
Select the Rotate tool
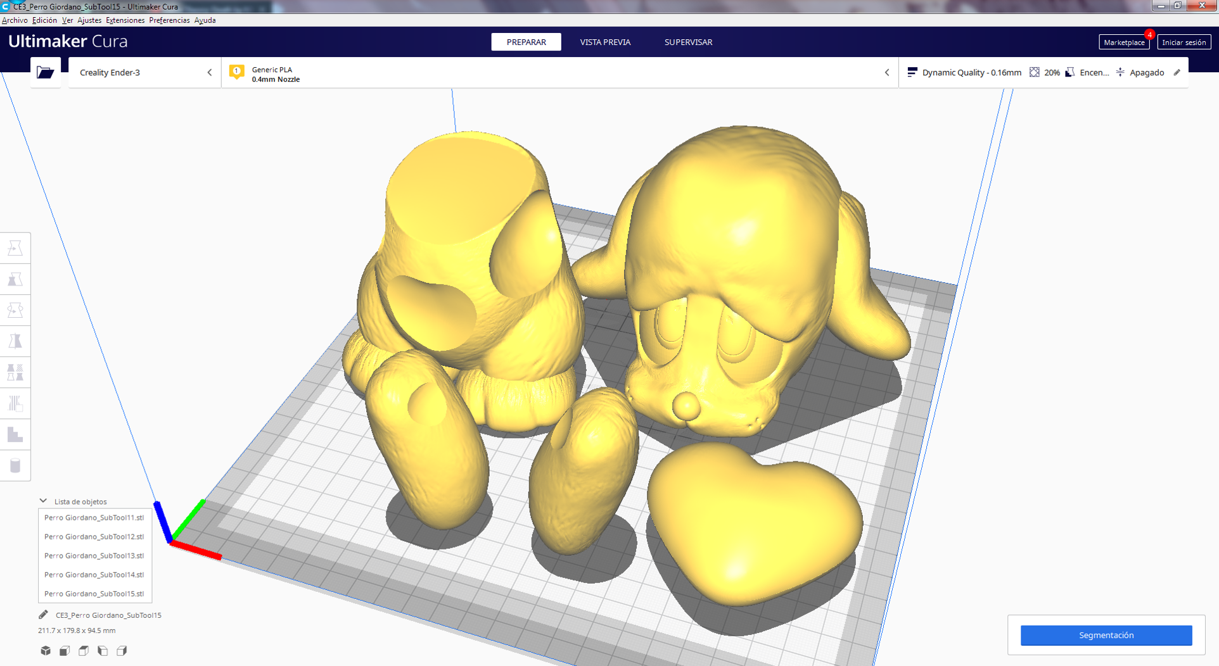(15, 310)
